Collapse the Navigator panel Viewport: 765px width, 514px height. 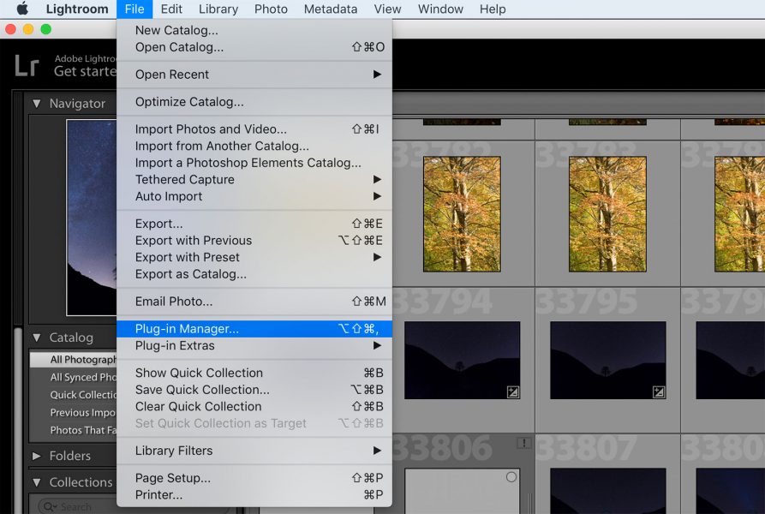click(x=36, y=103)
